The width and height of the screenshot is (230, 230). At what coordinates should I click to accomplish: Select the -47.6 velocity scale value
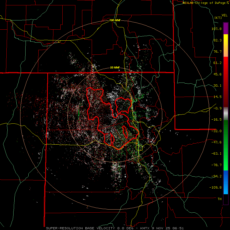coord(216,142)
